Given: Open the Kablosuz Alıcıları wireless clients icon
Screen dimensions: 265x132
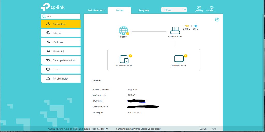Looking at the screenshot, I should (x=124, y=59).
